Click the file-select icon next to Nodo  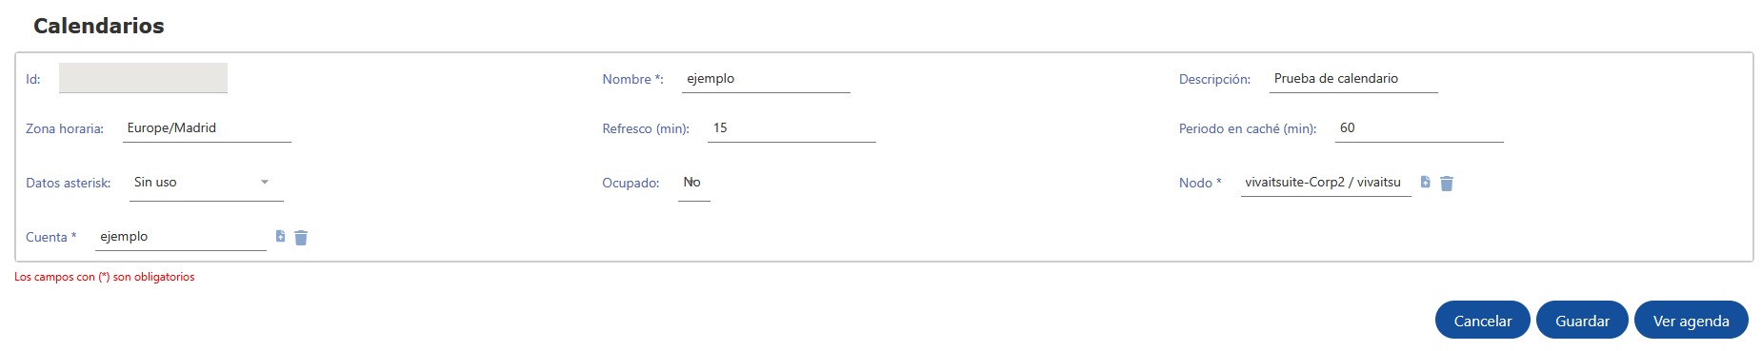(x=1425, y=182)
